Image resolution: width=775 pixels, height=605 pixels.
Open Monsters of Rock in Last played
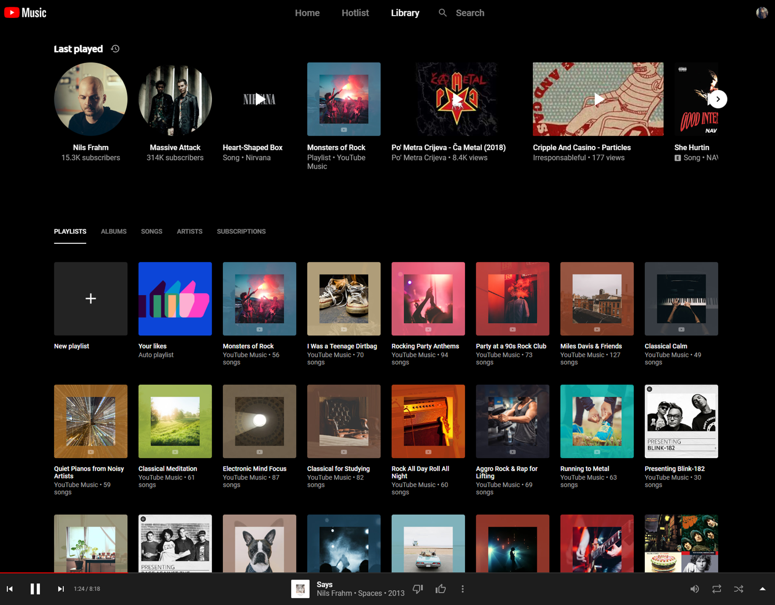[344, 99]
